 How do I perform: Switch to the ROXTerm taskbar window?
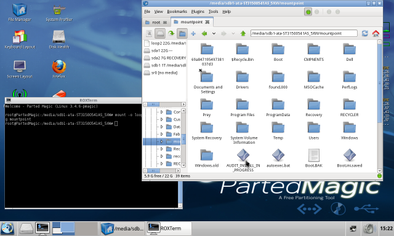(x=169, y=229)
